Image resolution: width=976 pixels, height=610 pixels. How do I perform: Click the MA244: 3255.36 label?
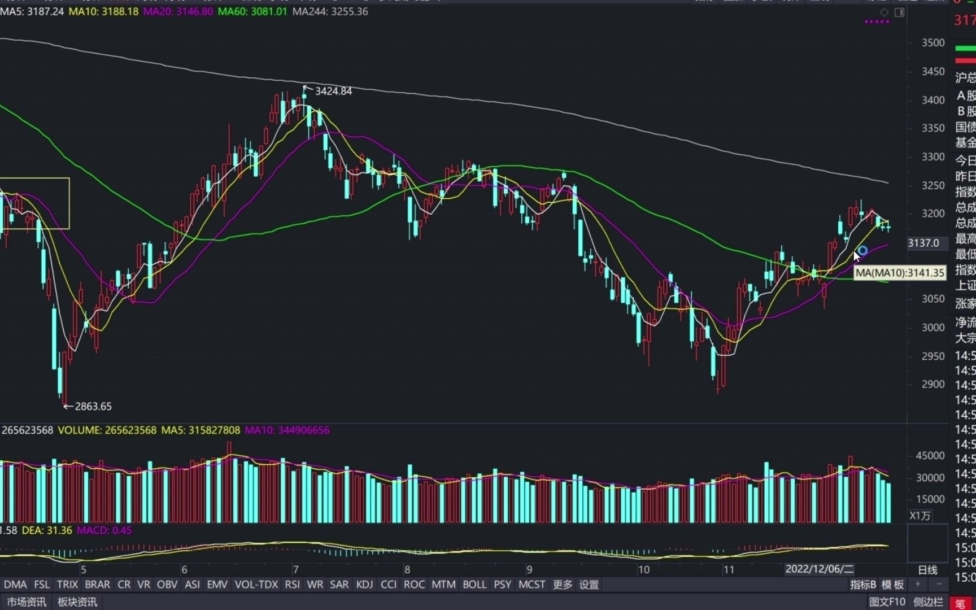pos(330,11)
